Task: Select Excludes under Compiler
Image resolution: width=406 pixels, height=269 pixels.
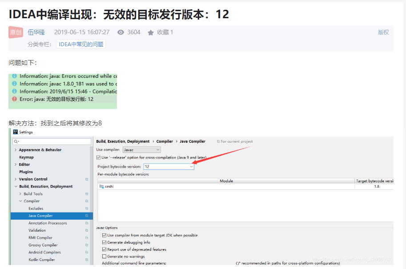Action: pyautogui.click(x=36, y=209)
